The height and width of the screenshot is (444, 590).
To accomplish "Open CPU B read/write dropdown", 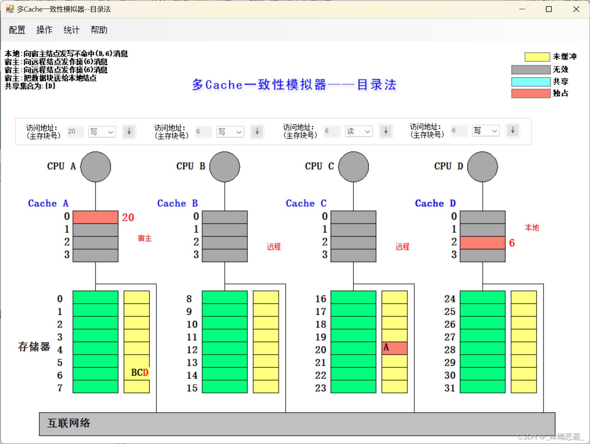I will (230, 132).
